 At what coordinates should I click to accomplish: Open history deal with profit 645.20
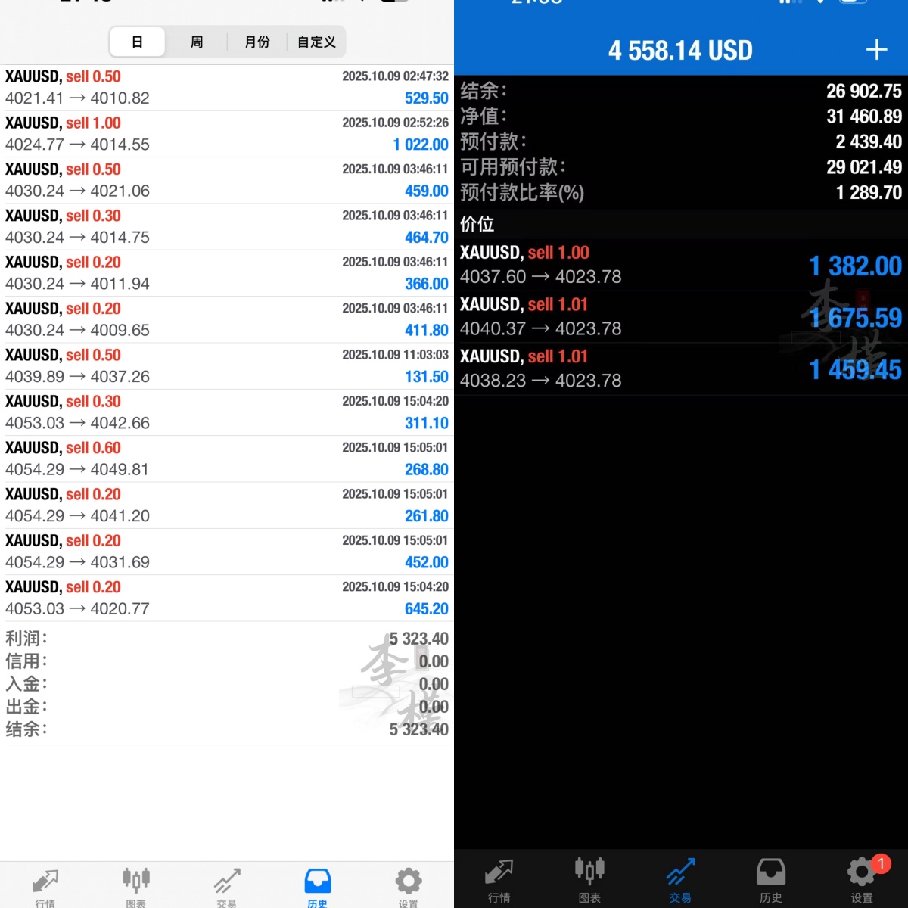click(227, 598)
